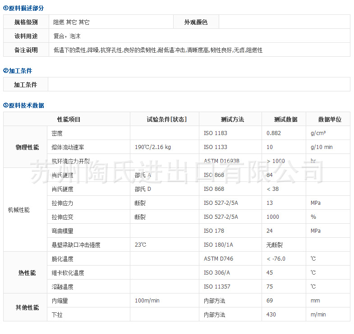
Task: Click the ISO 306/A method cell
Action: [230, 273]
